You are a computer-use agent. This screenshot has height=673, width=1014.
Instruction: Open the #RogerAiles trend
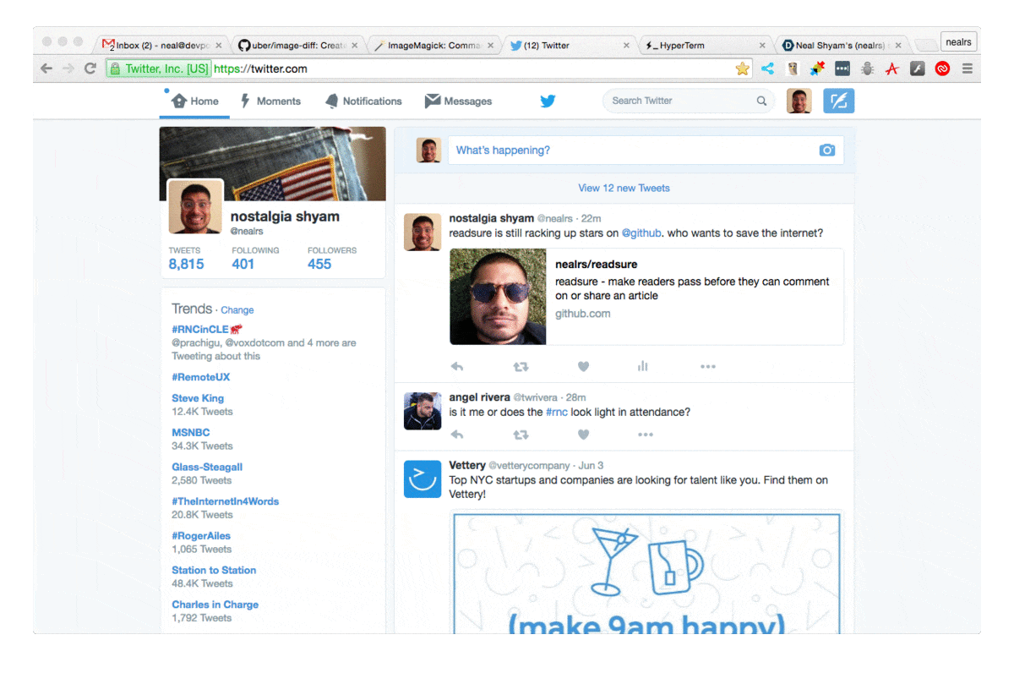[x=201, y=536]
